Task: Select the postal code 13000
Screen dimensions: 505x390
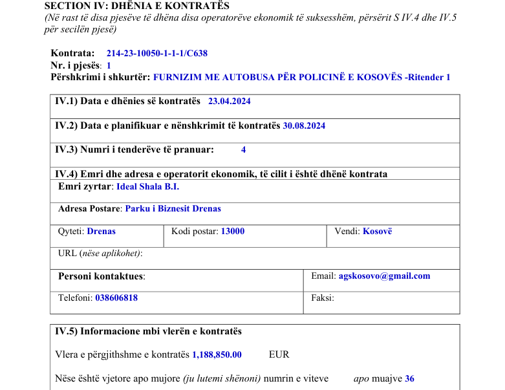Action: click(x=233, y=231)
